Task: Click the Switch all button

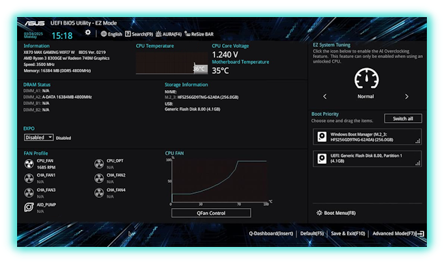Action: coord(402,119)
